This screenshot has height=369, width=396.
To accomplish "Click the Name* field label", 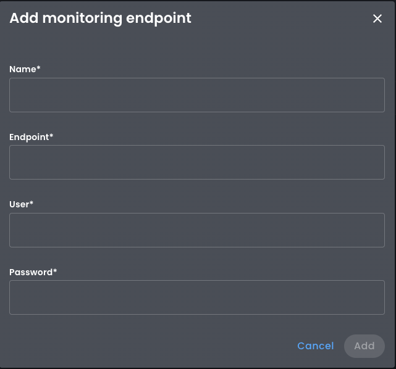I will [25, 70].
